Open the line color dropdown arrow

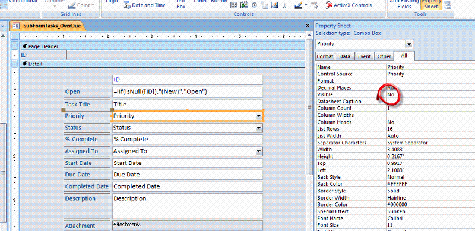coord(306,5)
